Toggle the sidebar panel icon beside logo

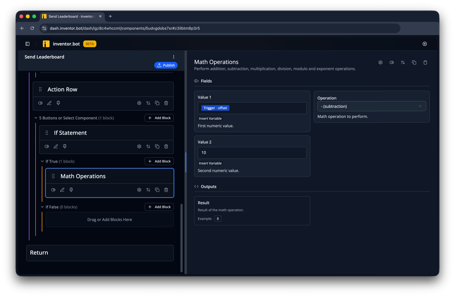[x=27, y=44]
